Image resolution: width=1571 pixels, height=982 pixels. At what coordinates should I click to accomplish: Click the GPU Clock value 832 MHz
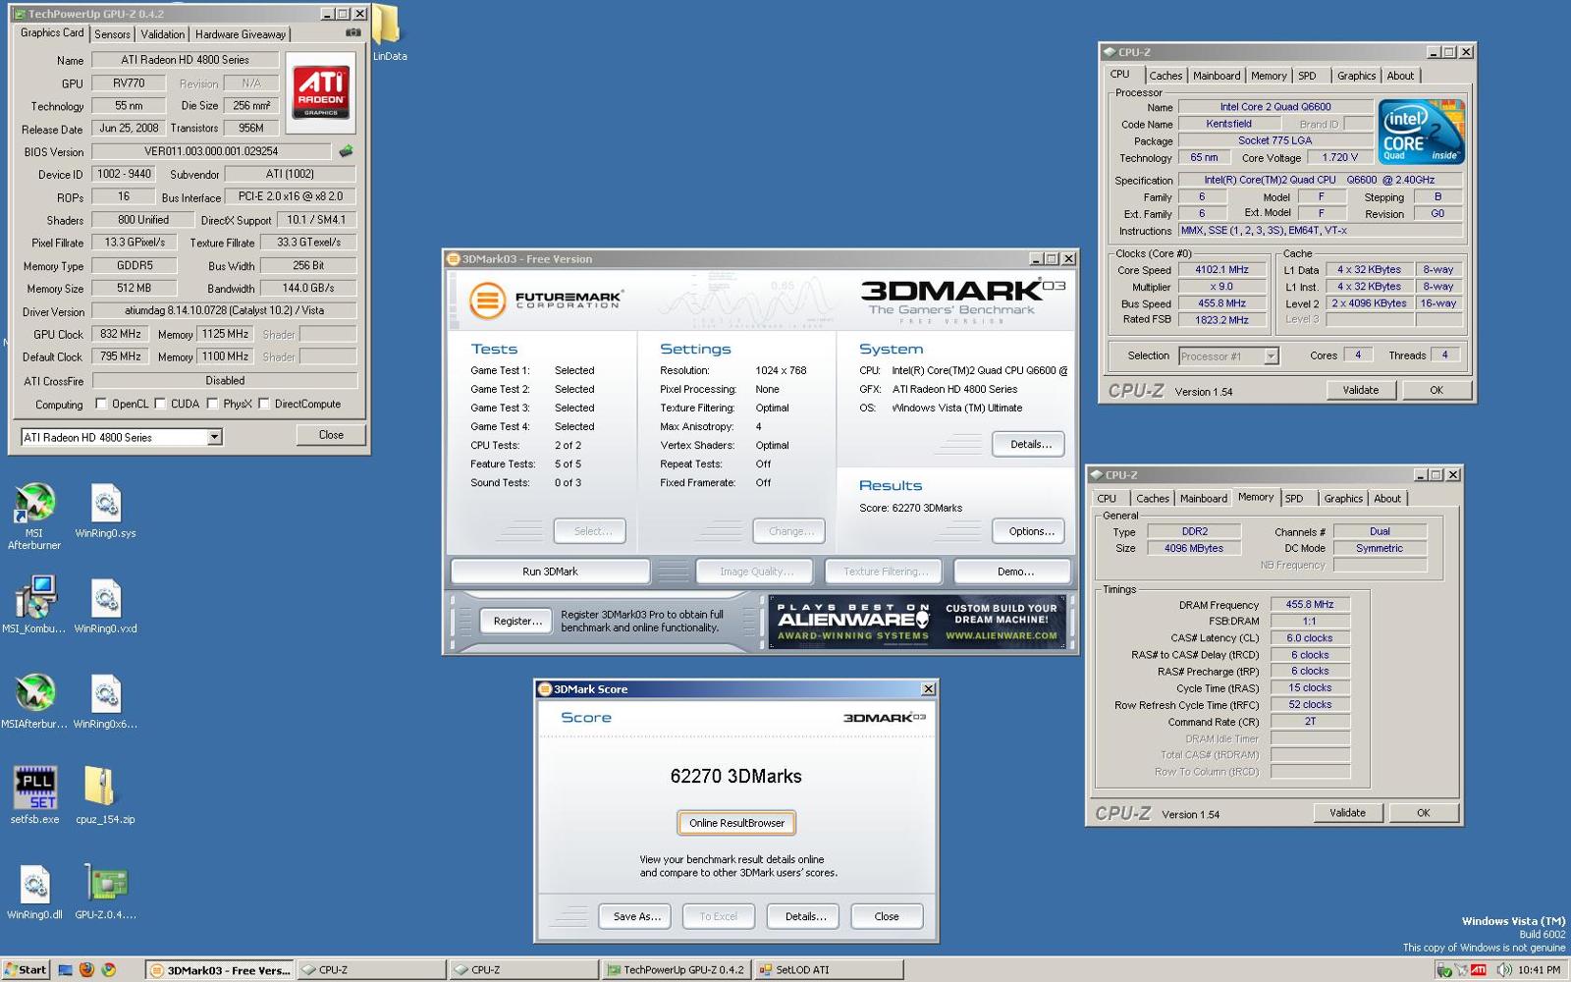pos(120,334)
